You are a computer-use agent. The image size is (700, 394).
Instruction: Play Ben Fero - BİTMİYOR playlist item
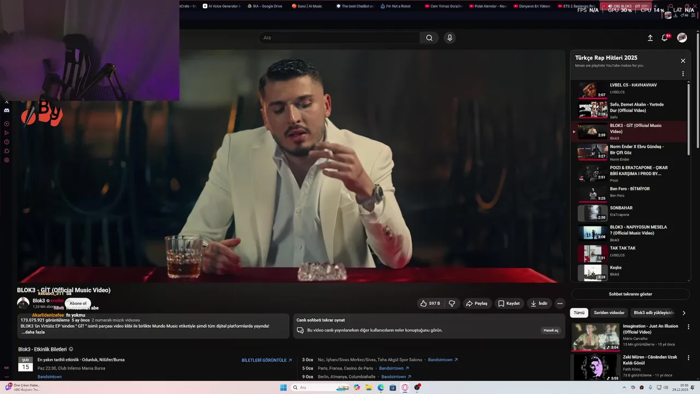click(x=629, y=194)
